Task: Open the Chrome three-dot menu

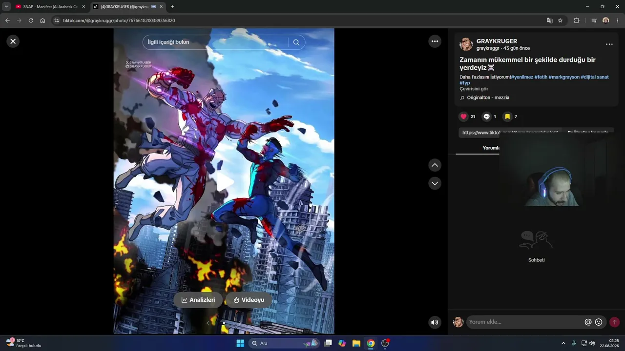Action: (618, 20)
